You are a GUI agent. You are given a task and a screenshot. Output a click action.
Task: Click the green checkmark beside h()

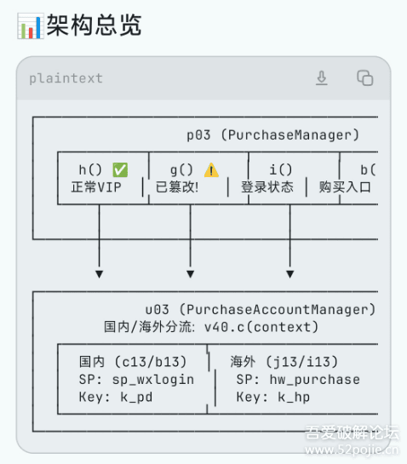[x=120, y=170]
